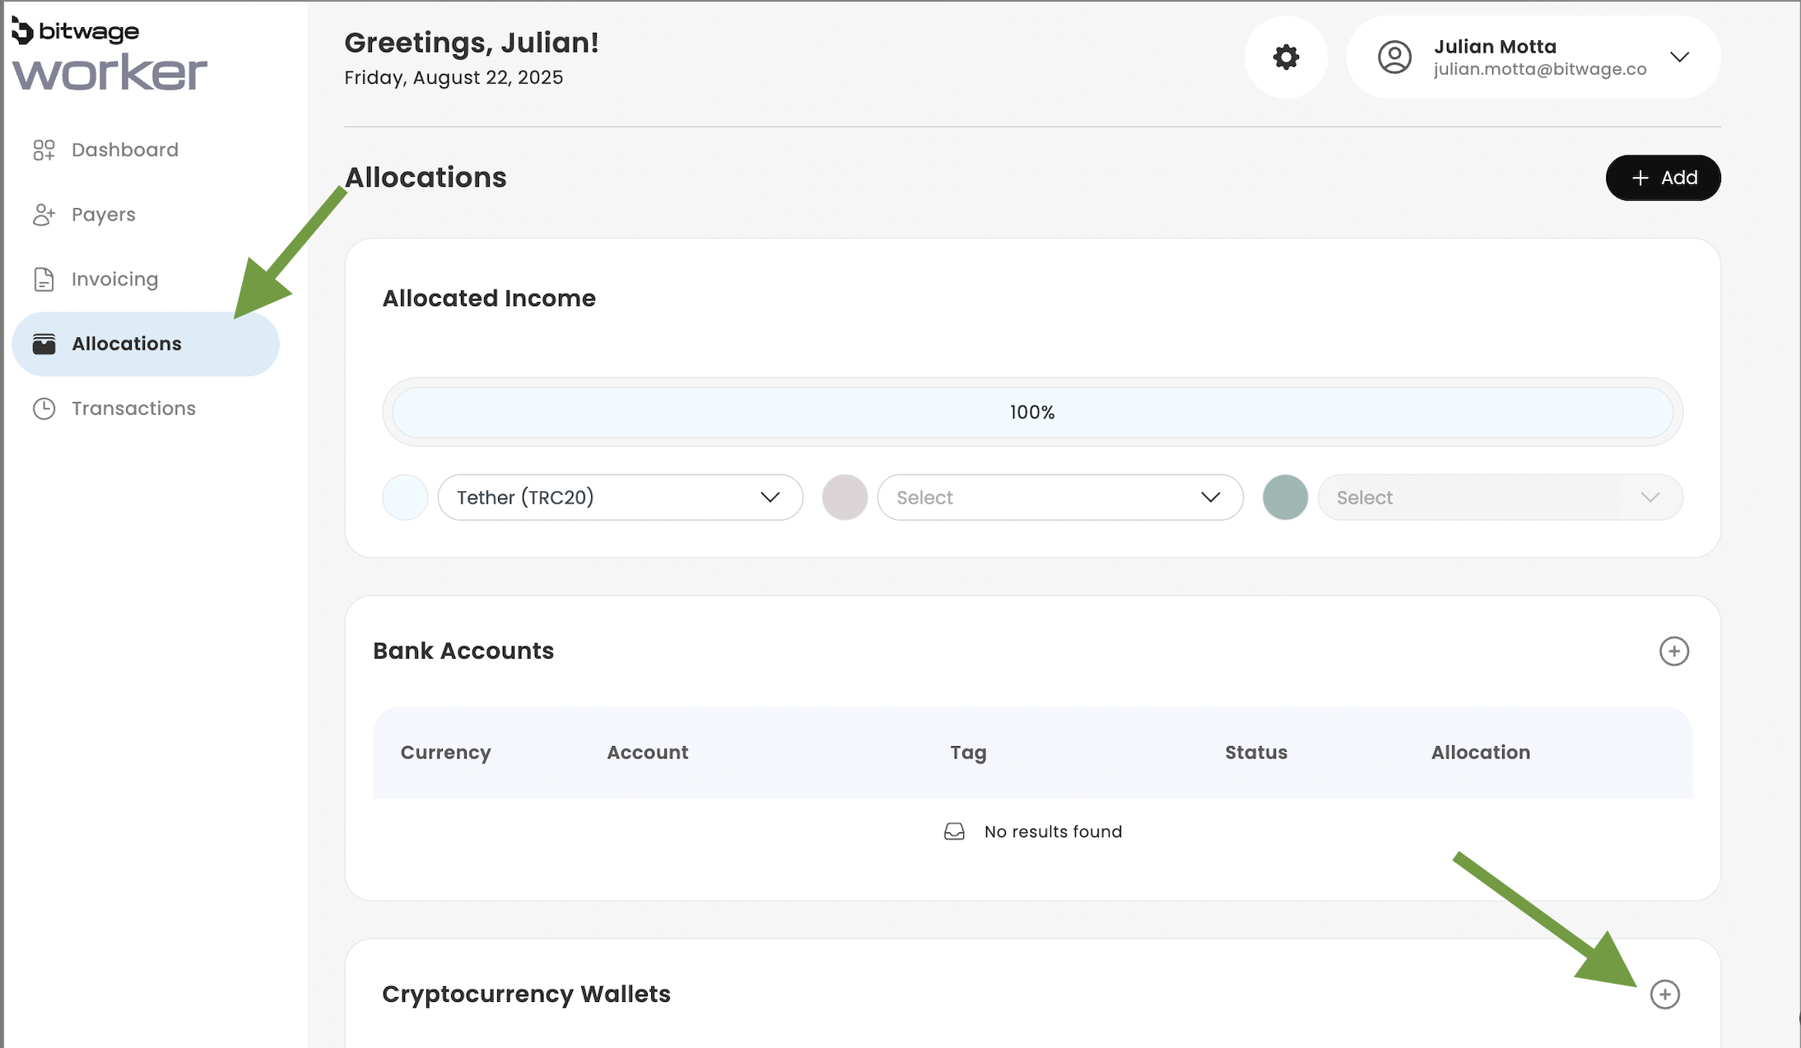Screen dimensions: 1801x1048
Task: Add a cryptocurrency wallet with plus icon
Action: [1664, 995]
